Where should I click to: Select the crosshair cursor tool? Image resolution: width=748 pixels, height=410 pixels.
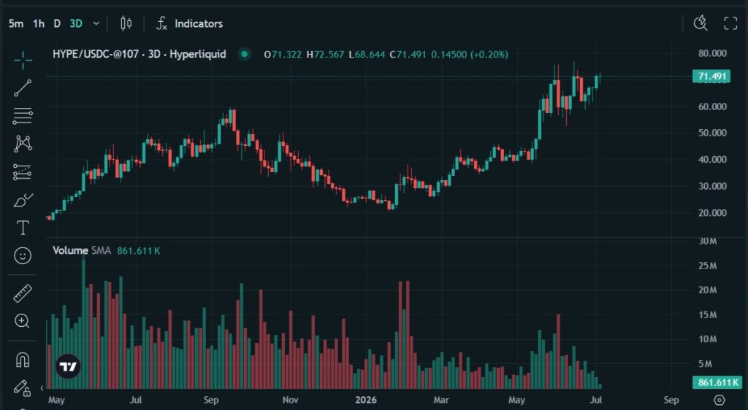pyautogui.click(x=23, y=60)
